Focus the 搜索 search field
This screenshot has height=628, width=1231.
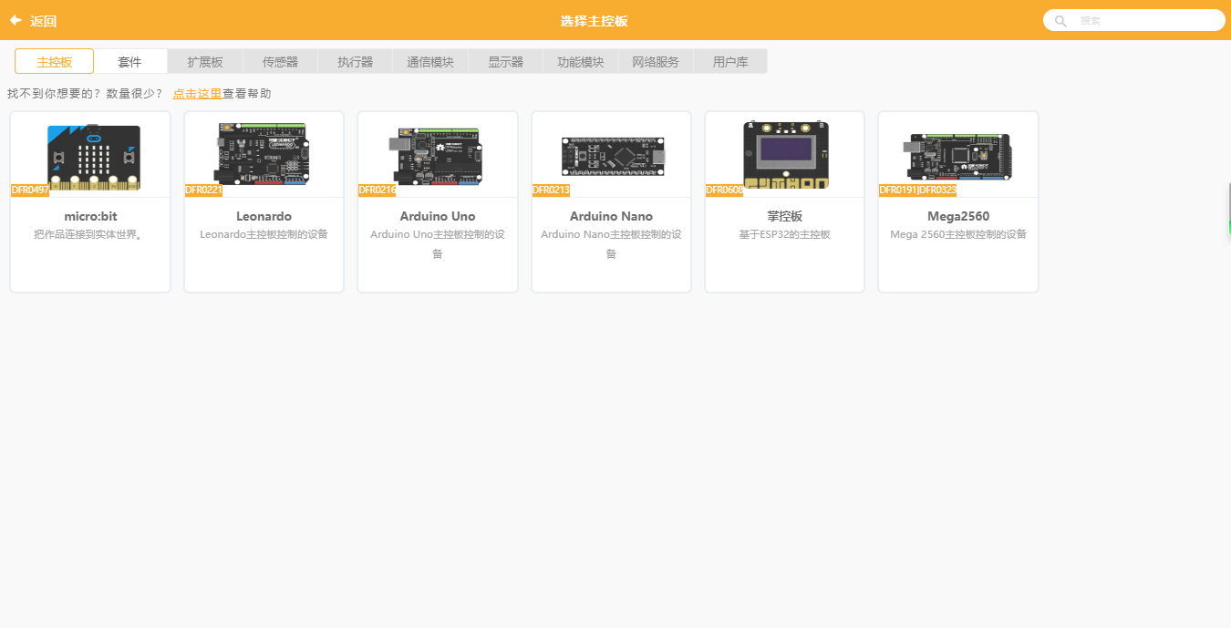tap(1133, 20)
